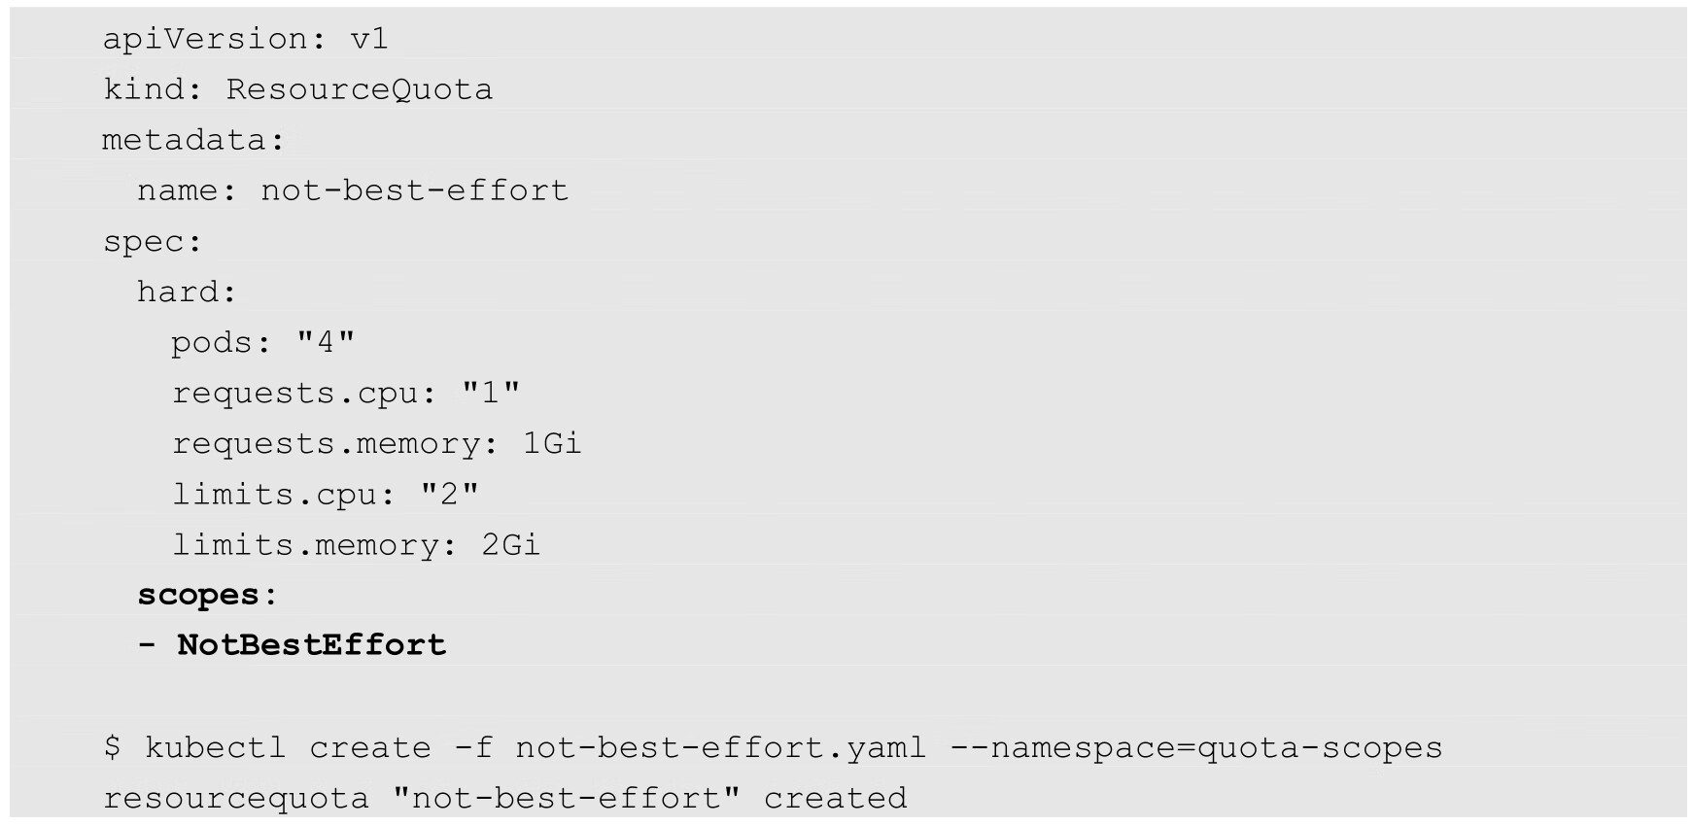
Task: Click the word ResourceQuota
Action: click(360, 89)
